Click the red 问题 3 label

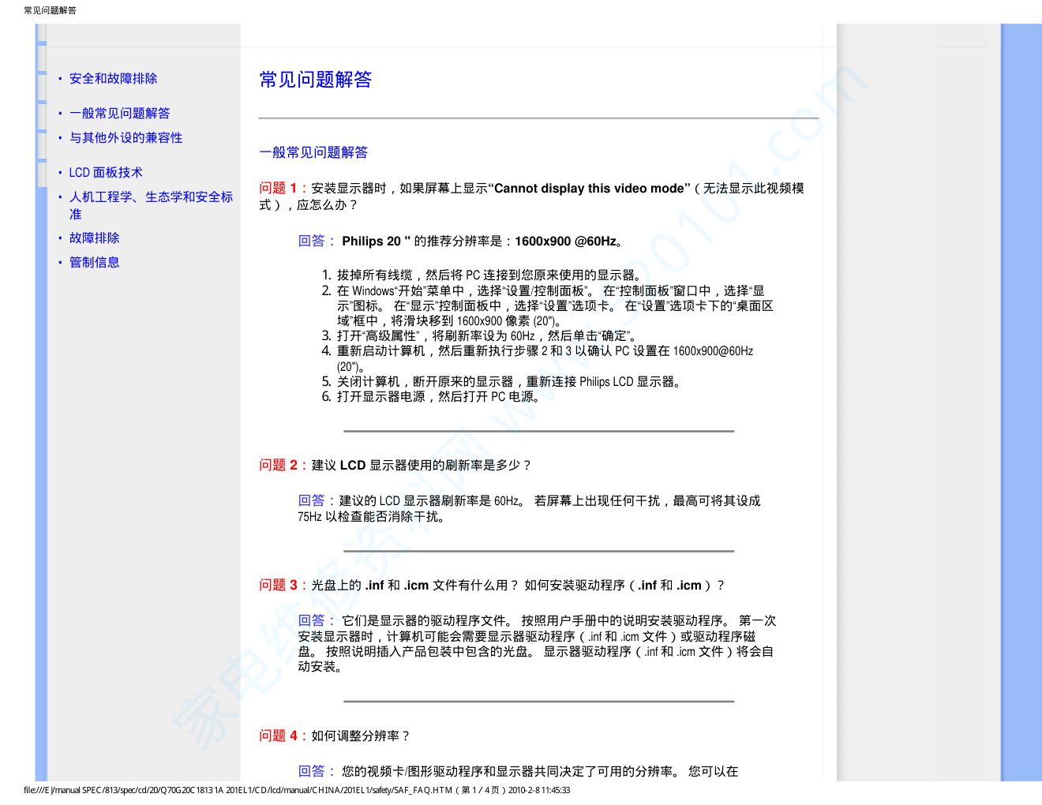click(x=279, y=586)
